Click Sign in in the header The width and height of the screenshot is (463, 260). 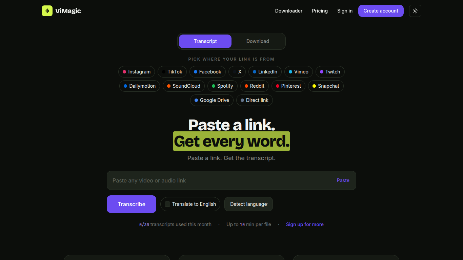click(345, 11)
